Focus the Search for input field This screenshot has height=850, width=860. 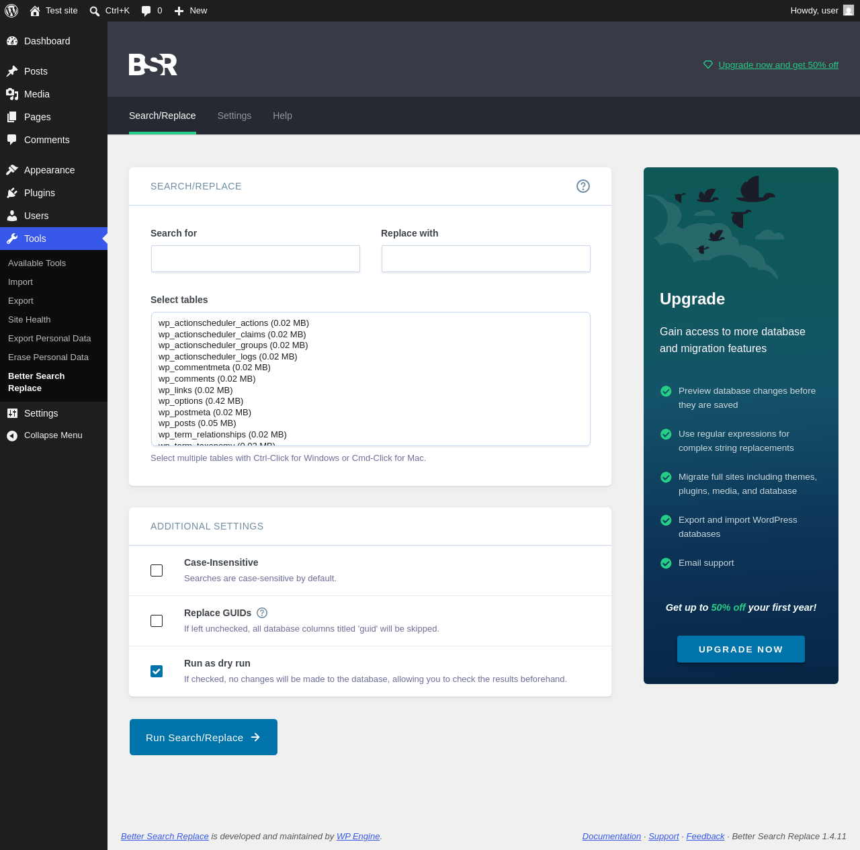coord(255,259)
